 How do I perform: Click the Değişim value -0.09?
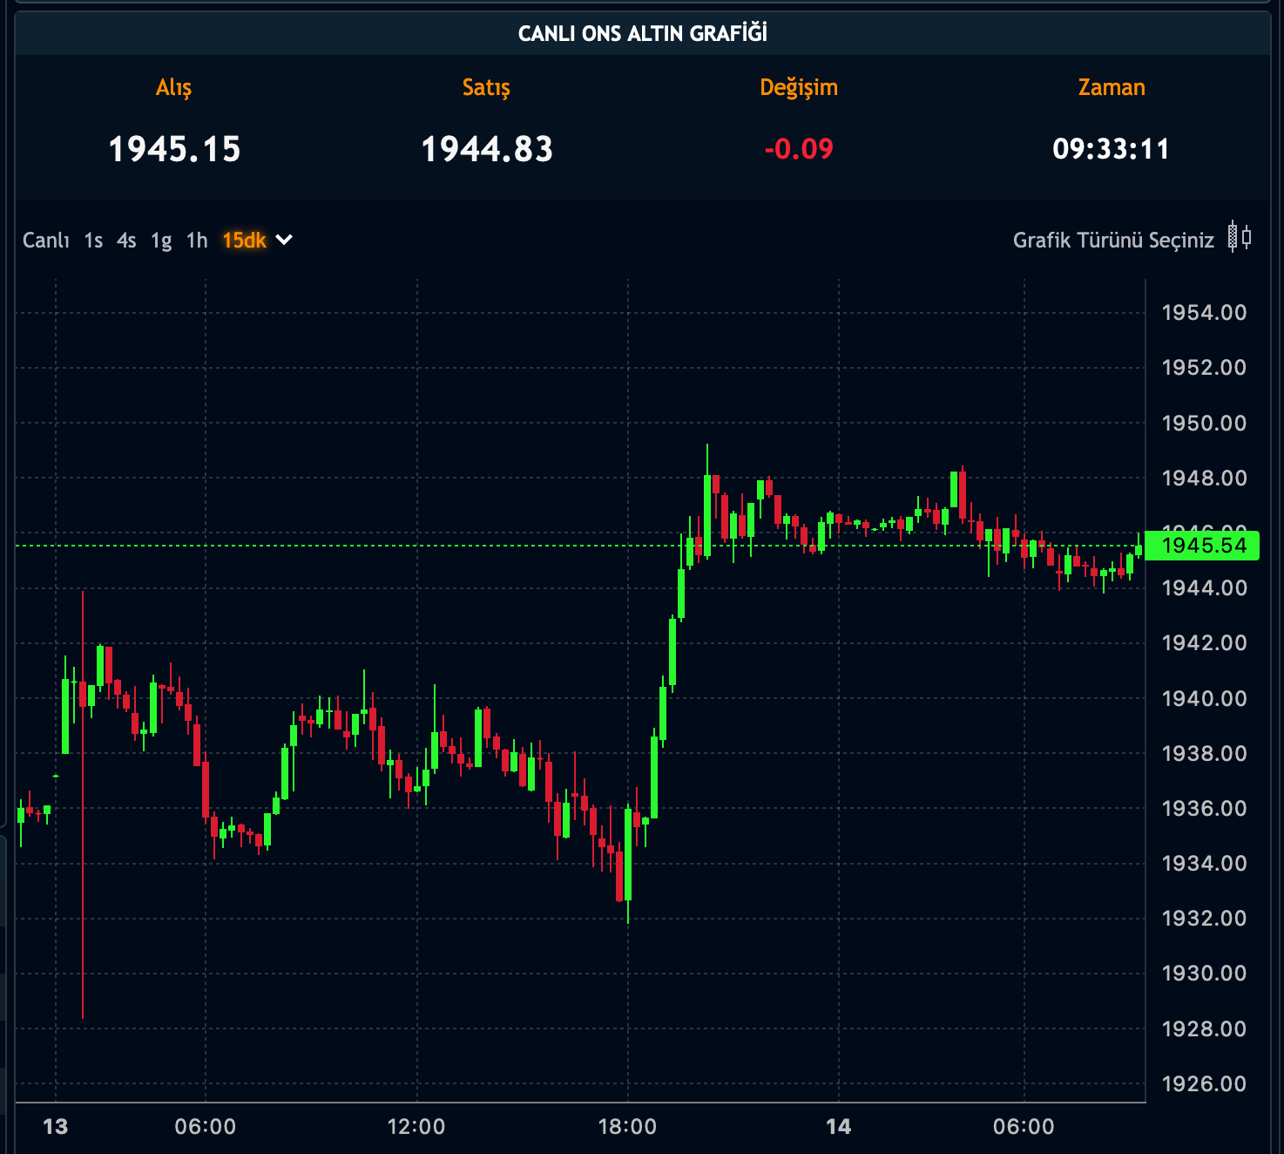click(x=799, y=149)
